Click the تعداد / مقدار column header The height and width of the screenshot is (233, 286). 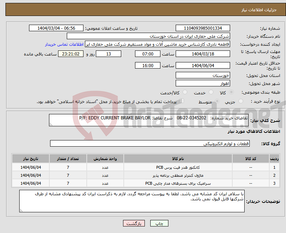pyautogui.click(x=68, y=159)
